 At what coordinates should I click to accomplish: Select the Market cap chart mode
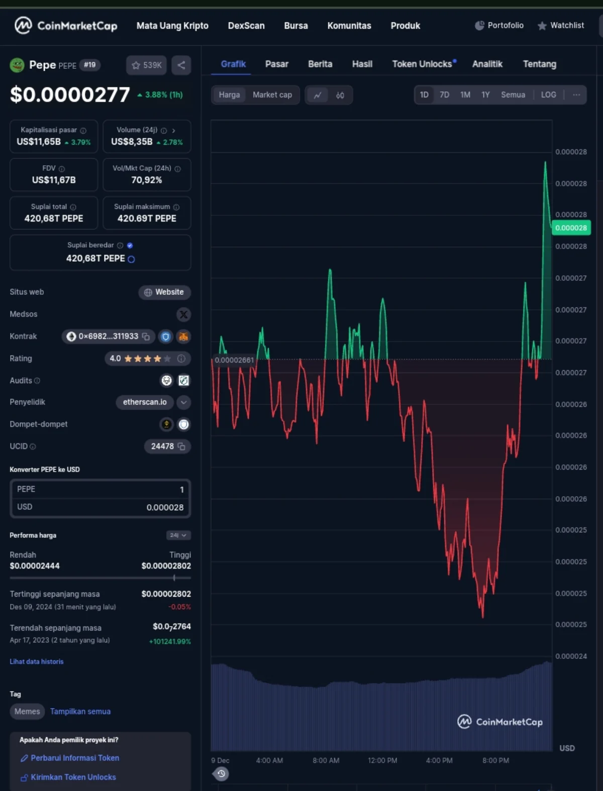(x=272, y=95)
